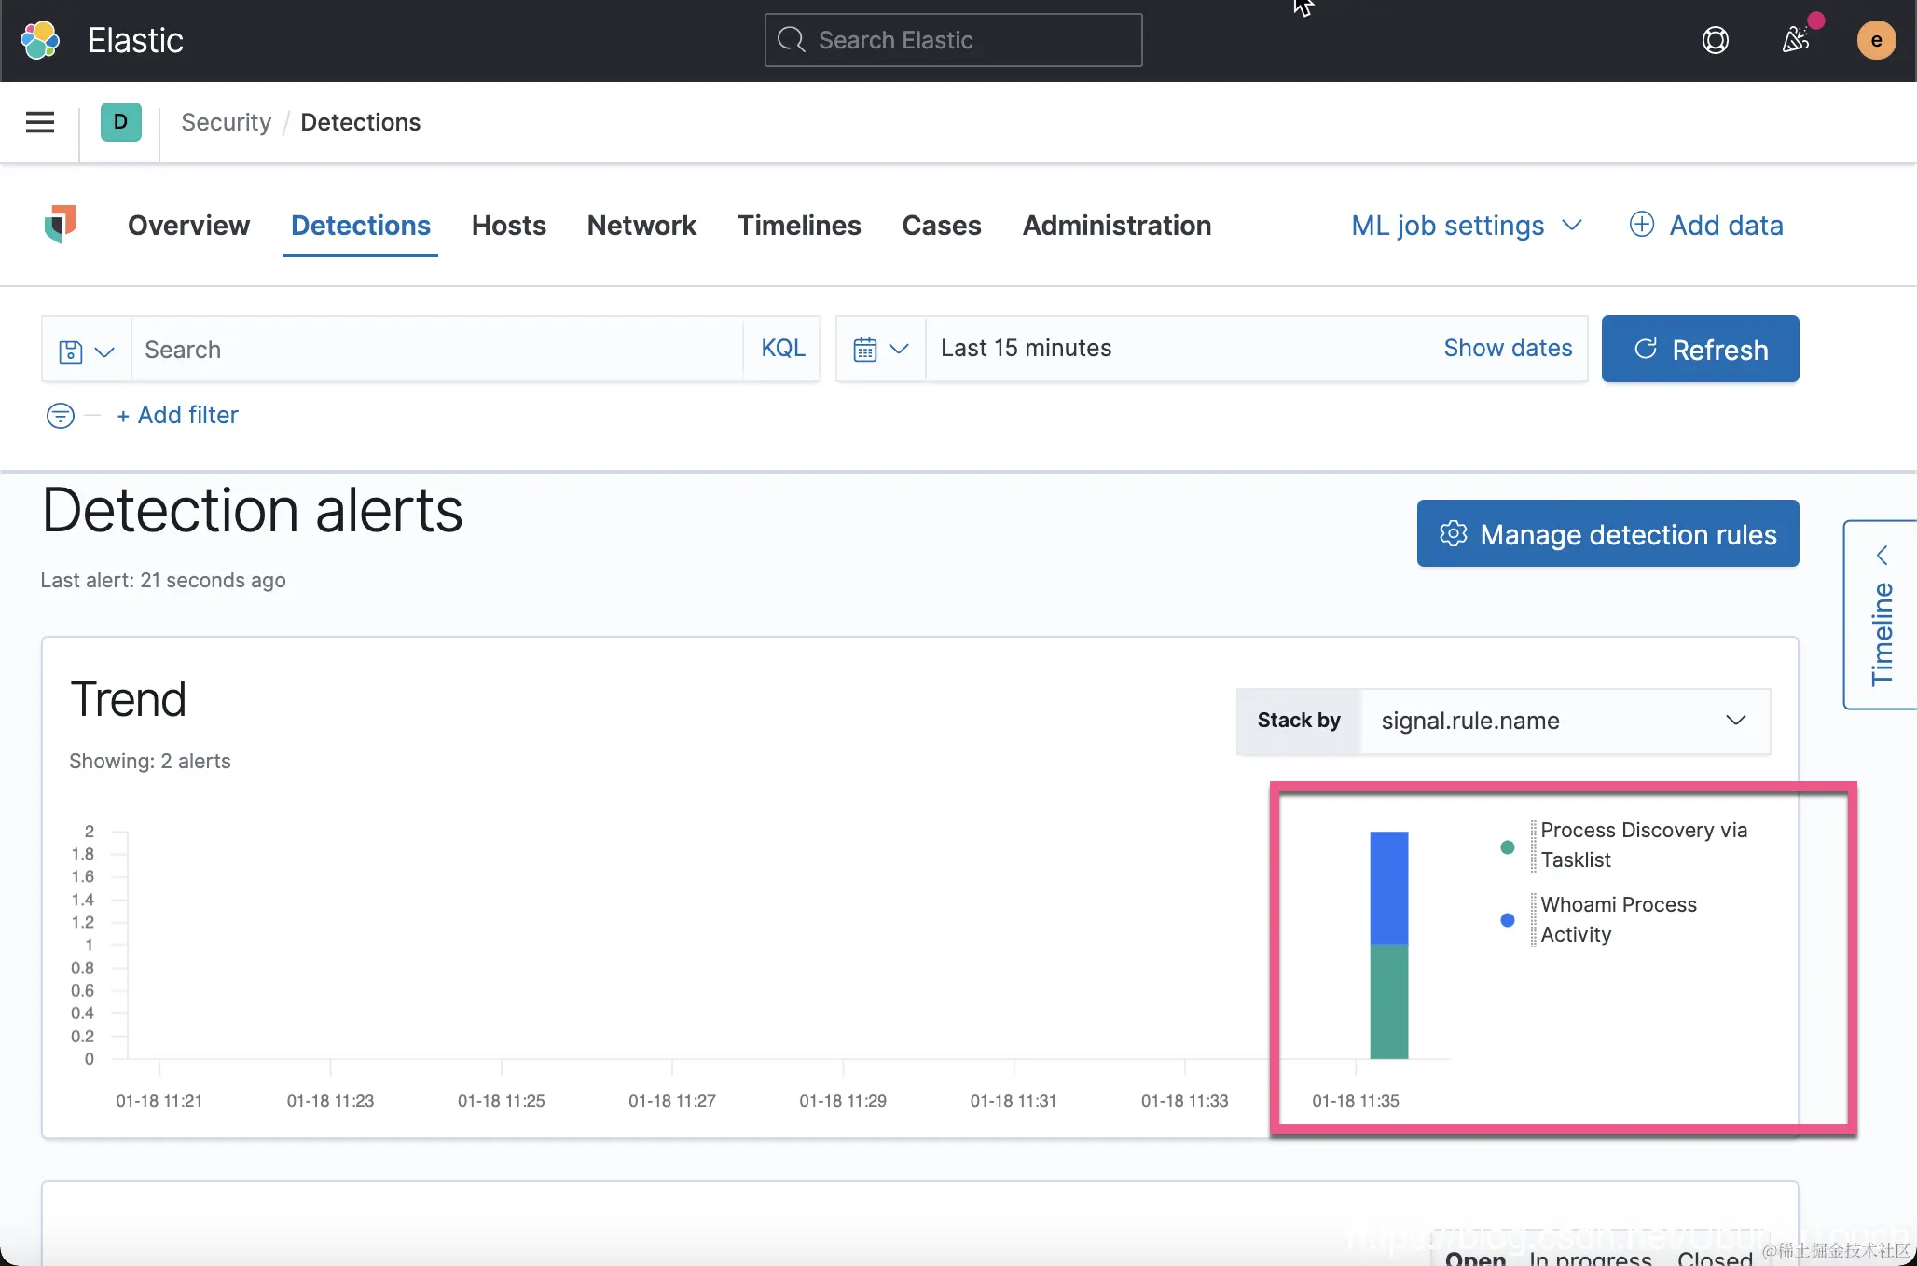Open the newsfeed celebration icon
The image size is (1917, 1266).
1796,40
